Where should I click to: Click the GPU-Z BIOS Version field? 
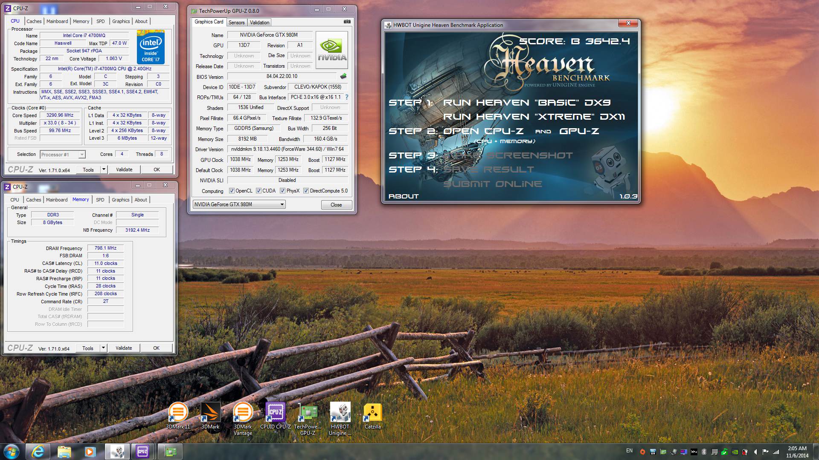283,77
